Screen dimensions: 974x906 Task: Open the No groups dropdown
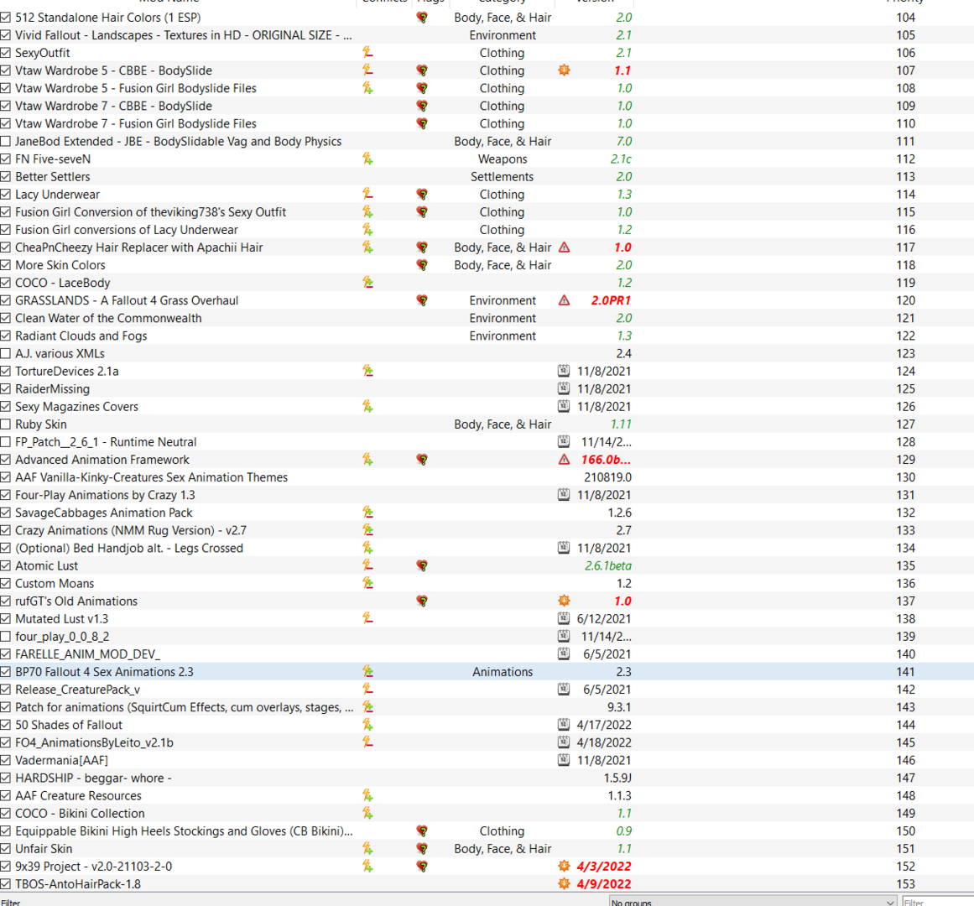point(753,902)
